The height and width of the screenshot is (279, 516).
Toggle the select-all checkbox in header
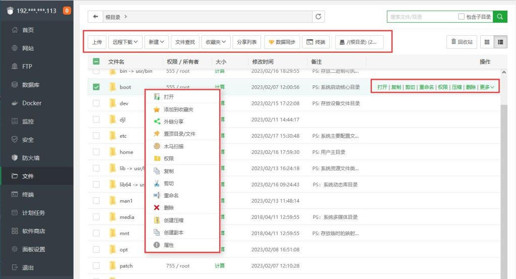click(x=96, y=61)
